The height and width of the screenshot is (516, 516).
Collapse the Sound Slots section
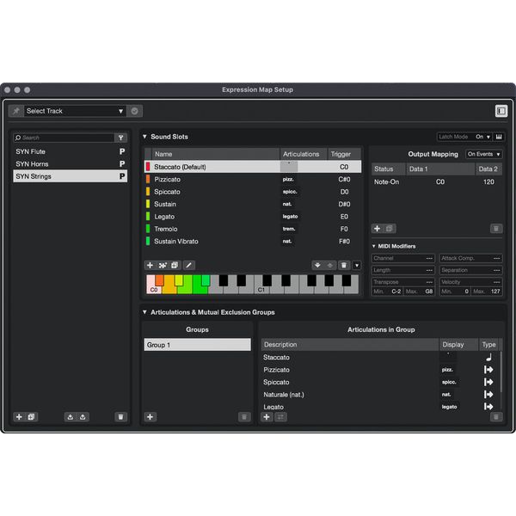tap(144, 137)
